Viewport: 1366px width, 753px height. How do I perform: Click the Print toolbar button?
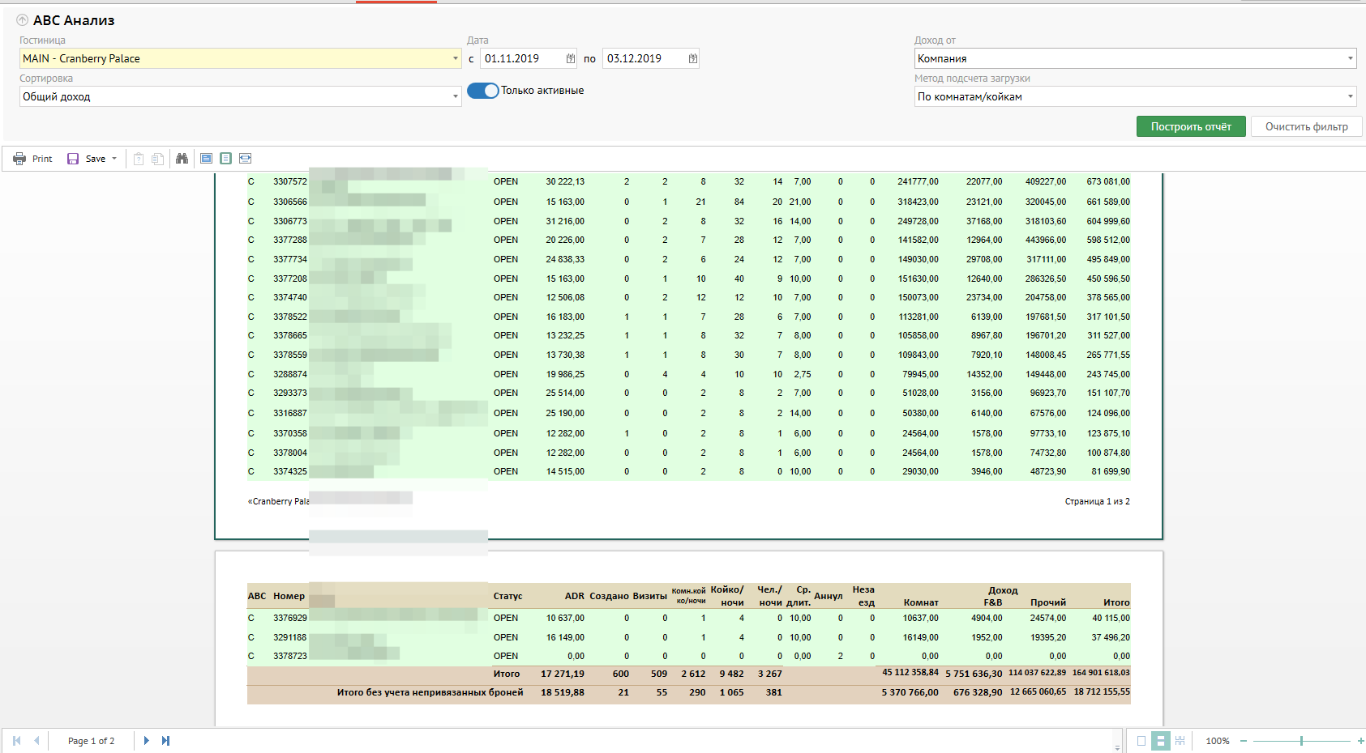(32, 159)
